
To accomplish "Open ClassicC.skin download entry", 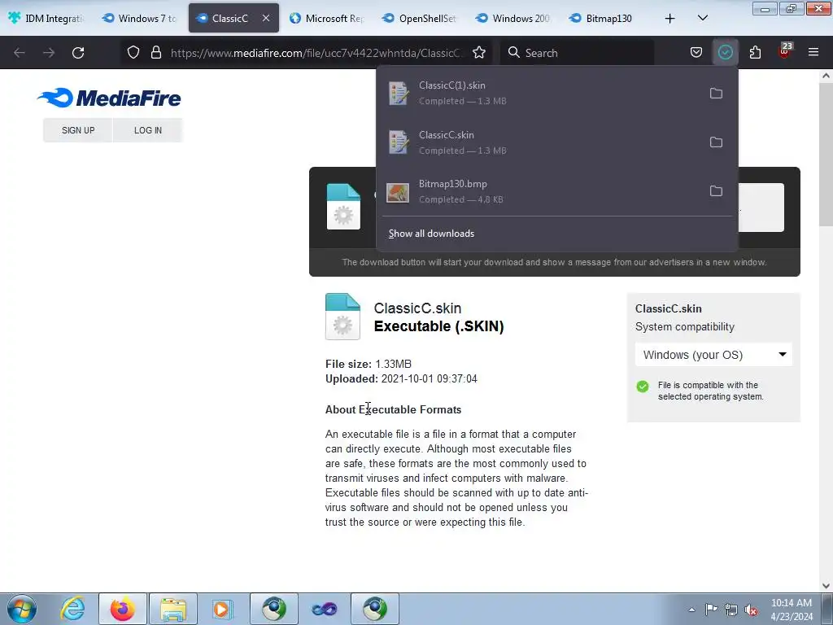I will [541, 142].
